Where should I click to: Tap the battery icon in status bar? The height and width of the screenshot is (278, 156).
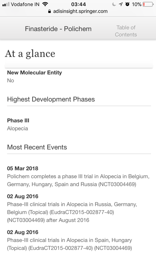pyautogui.click(x=148, y=4)
